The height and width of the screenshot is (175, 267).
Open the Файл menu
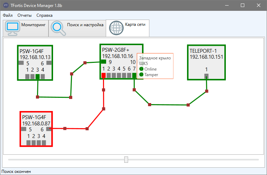pyautogui.click(x=8, y=15)
